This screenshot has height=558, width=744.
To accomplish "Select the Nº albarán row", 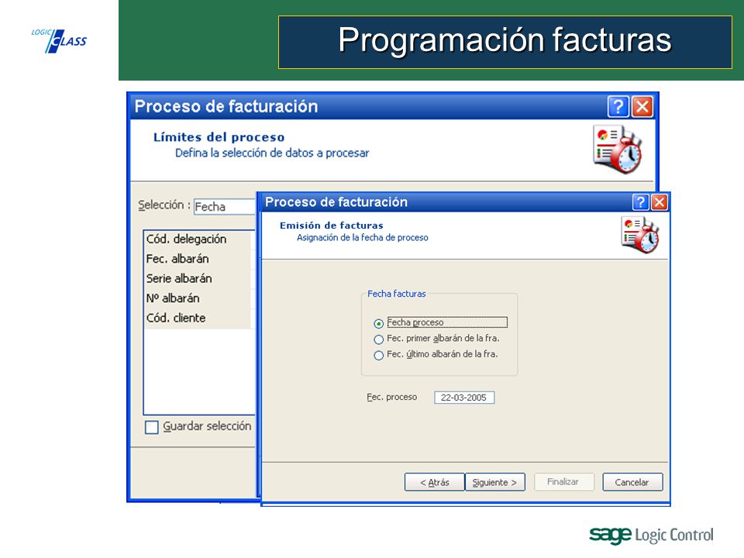I will (x=198, y=298).
